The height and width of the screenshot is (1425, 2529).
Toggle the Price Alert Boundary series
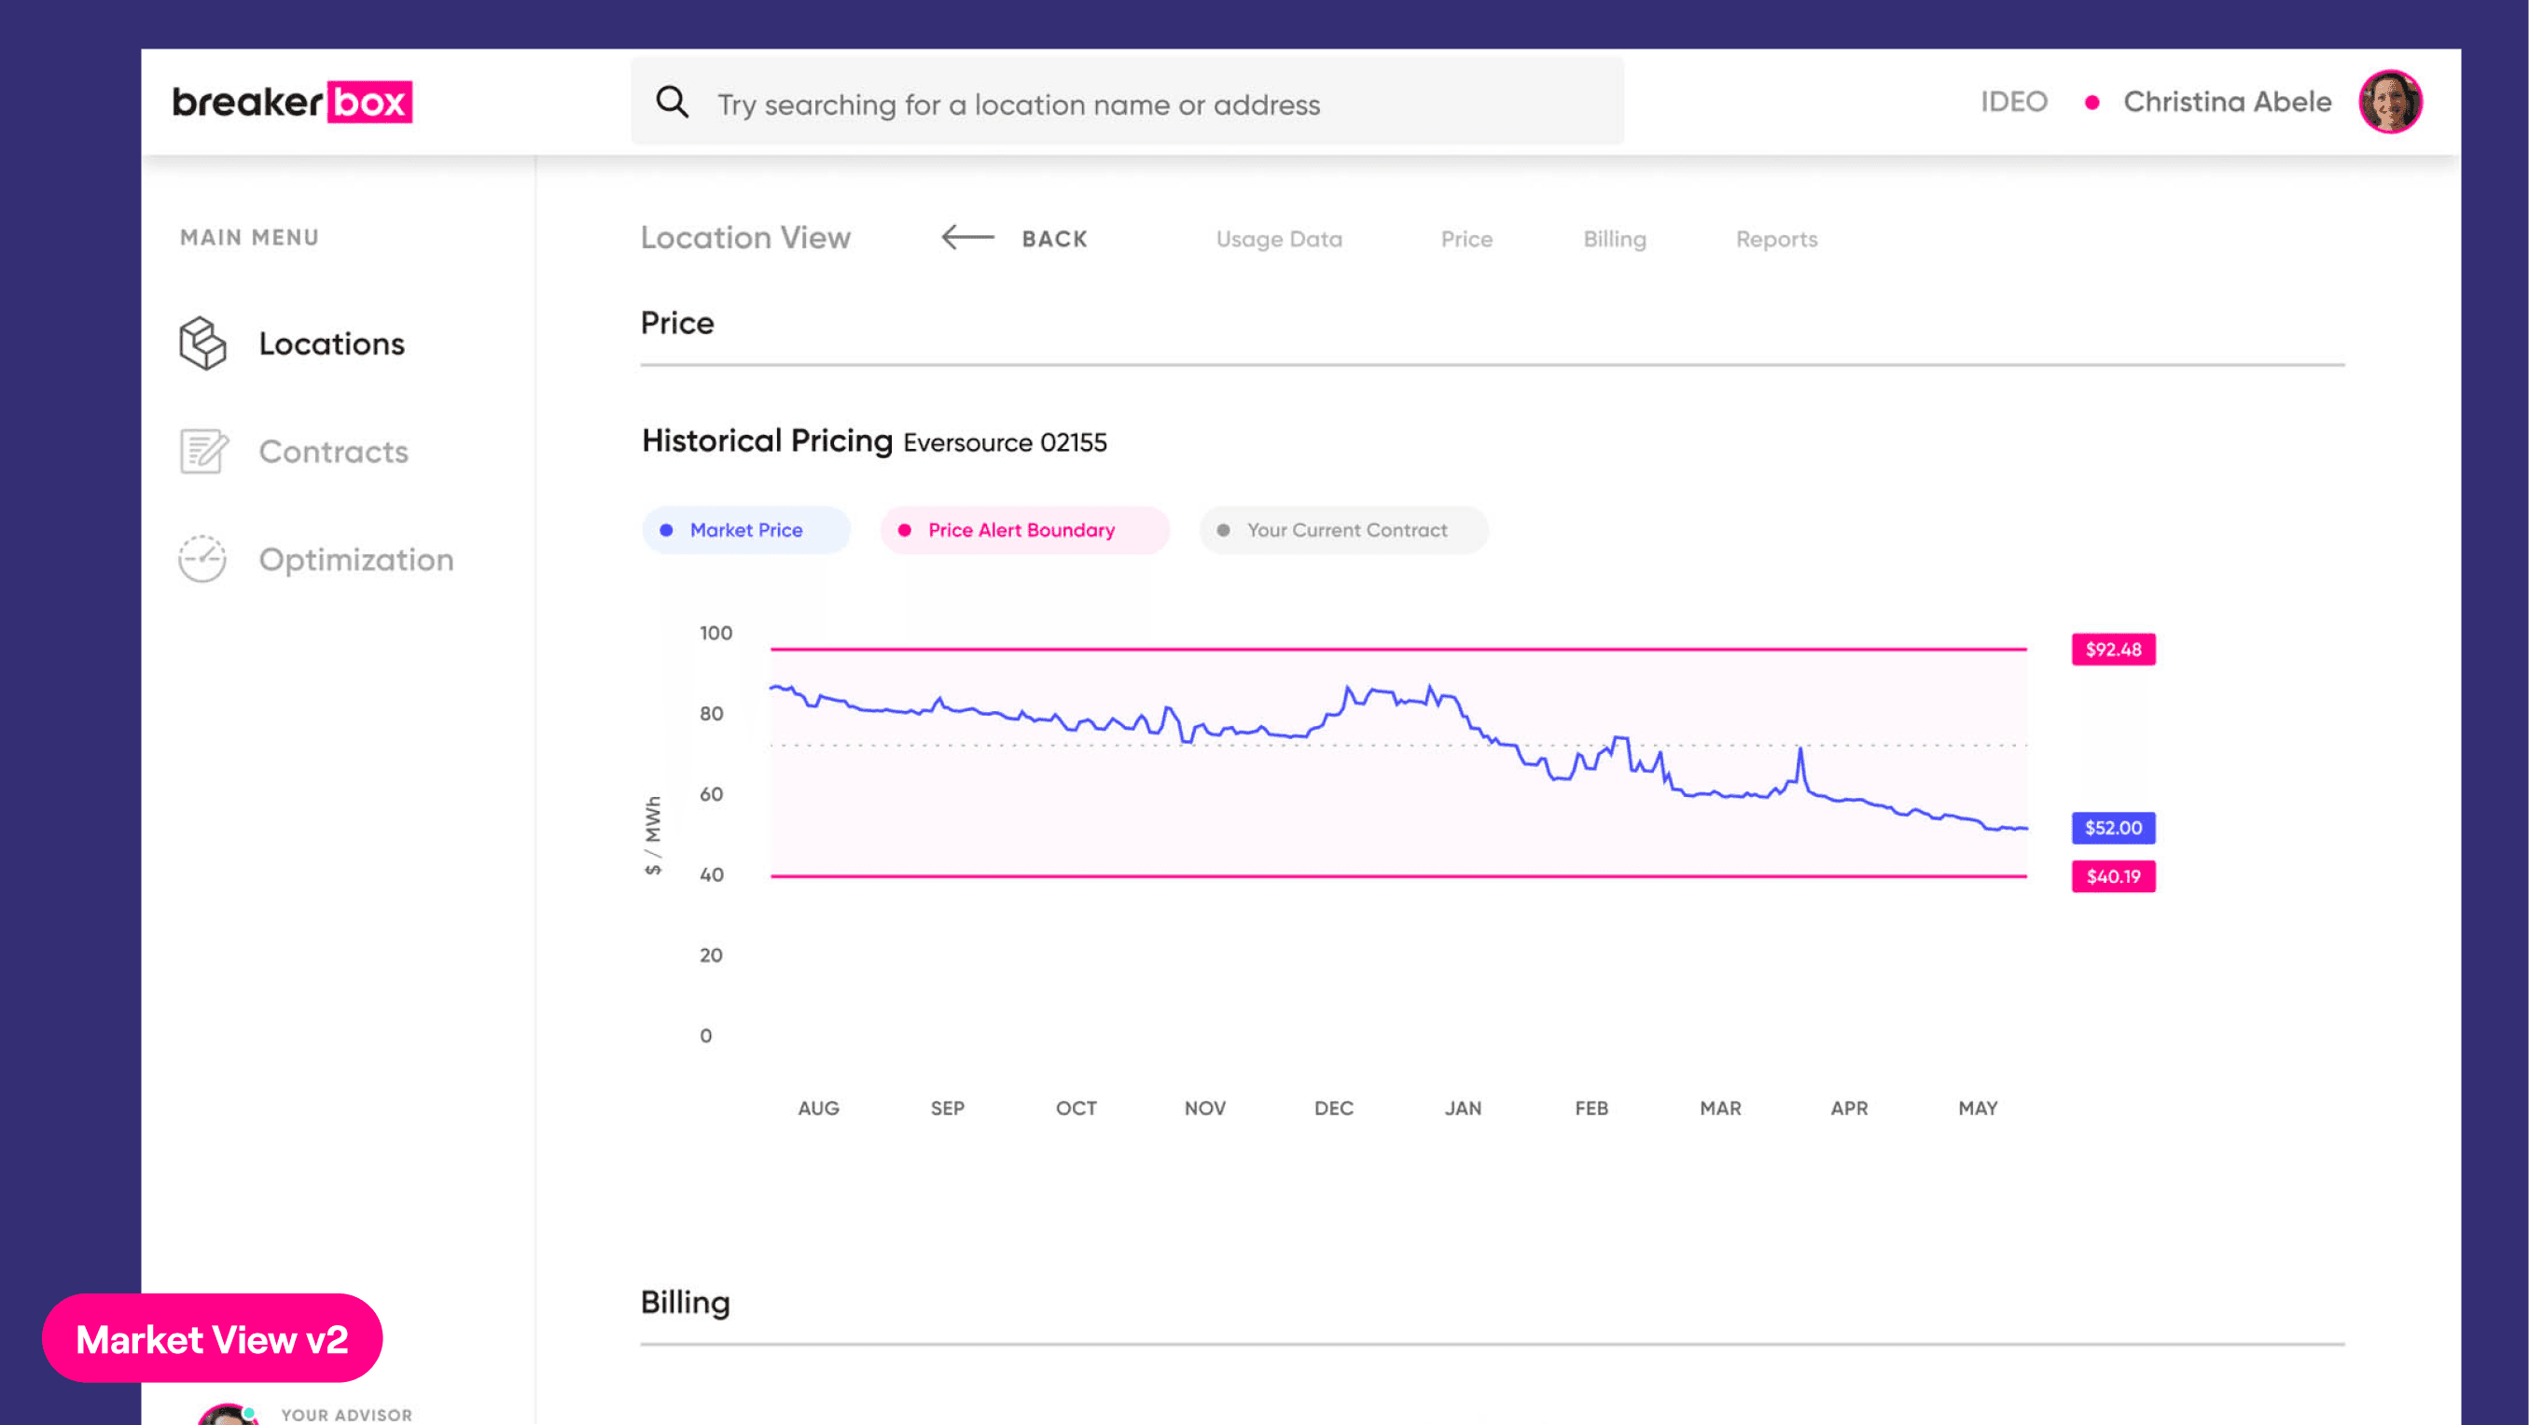pos(1025,530)
